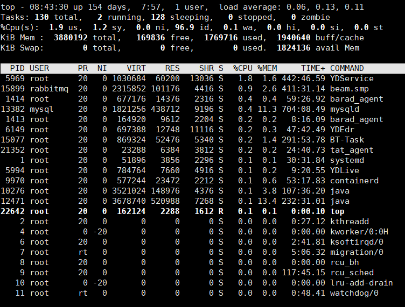Click the watchdog/0 command name
The image size is (405, 307).
point(354,293)
